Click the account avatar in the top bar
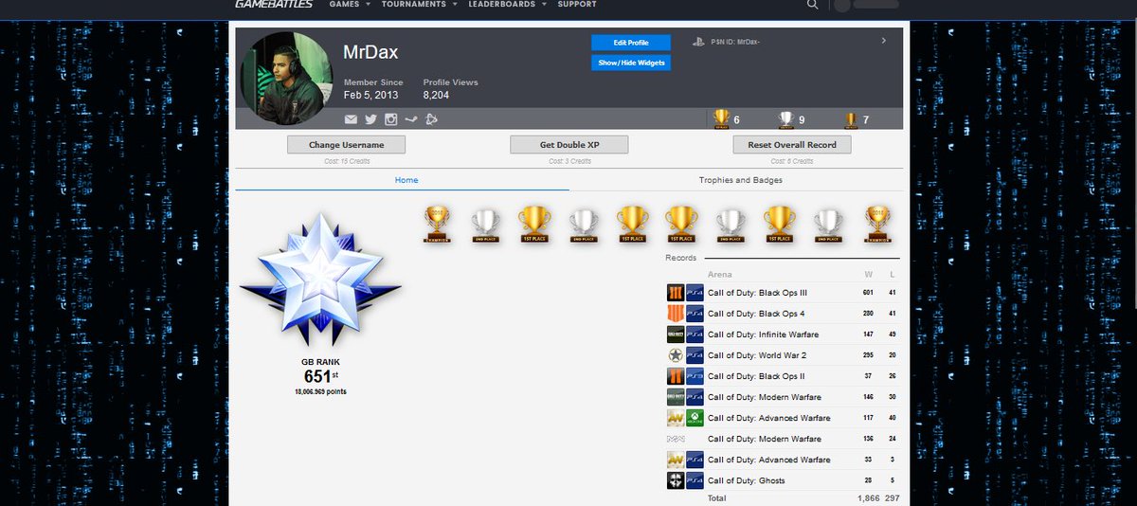 tap(841, 5)
